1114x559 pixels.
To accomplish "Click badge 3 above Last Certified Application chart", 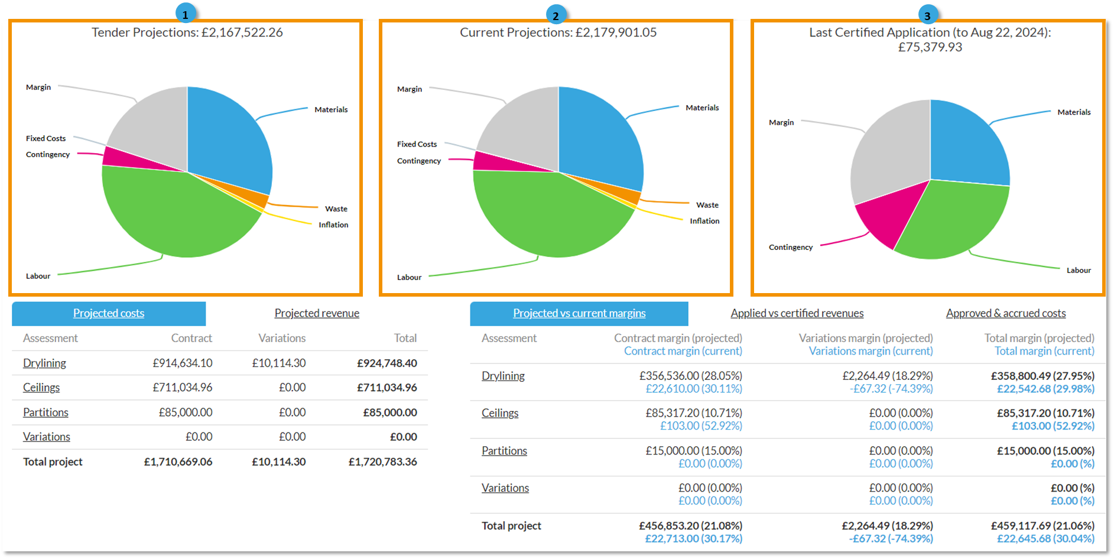I will click(x=929, y=13).
